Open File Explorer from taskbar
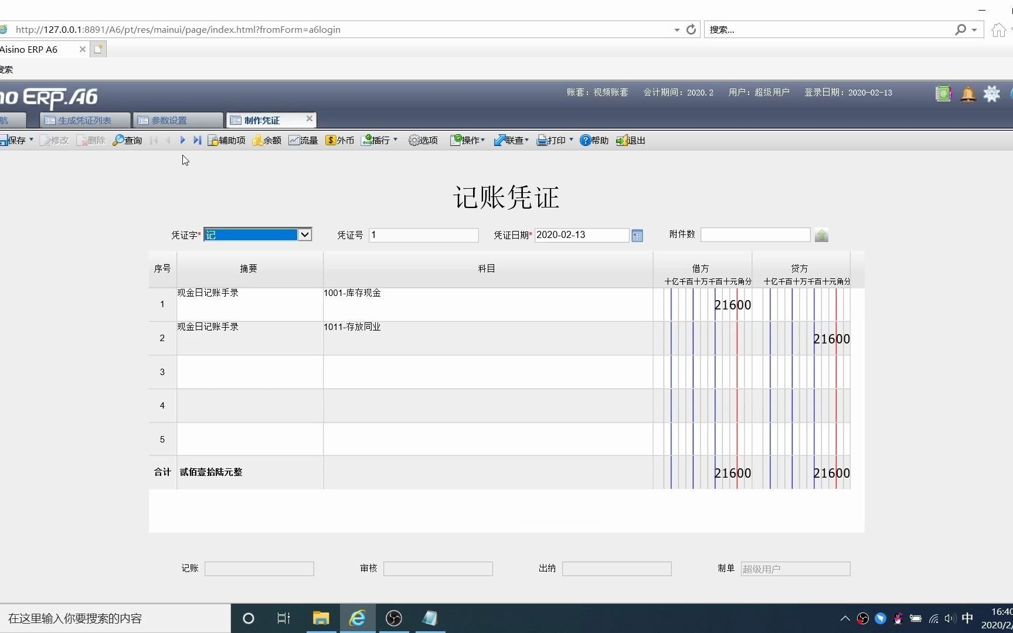The width and height of the screenshot is (1013, 633). (x=321, y=618)
